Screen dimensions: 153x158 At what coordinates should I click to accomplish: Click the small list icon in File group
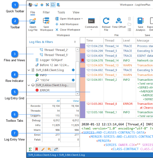pos(129,30)
